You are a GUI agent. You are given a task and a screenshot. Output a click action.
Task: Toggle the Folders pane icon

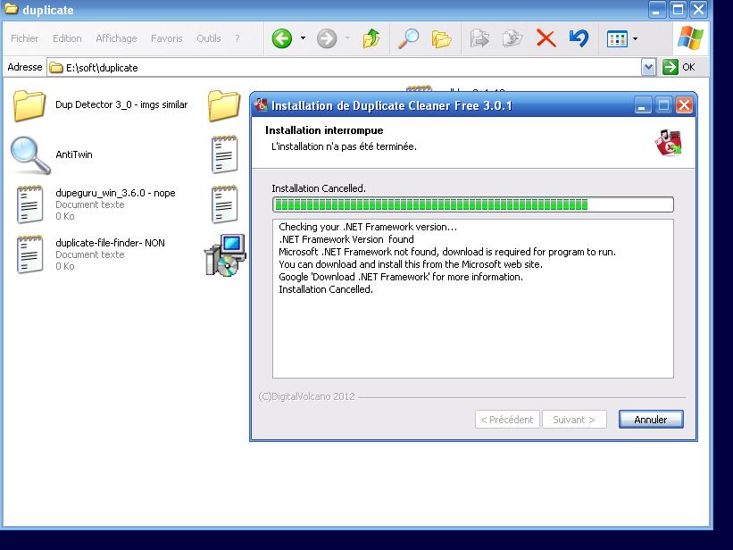441,38
